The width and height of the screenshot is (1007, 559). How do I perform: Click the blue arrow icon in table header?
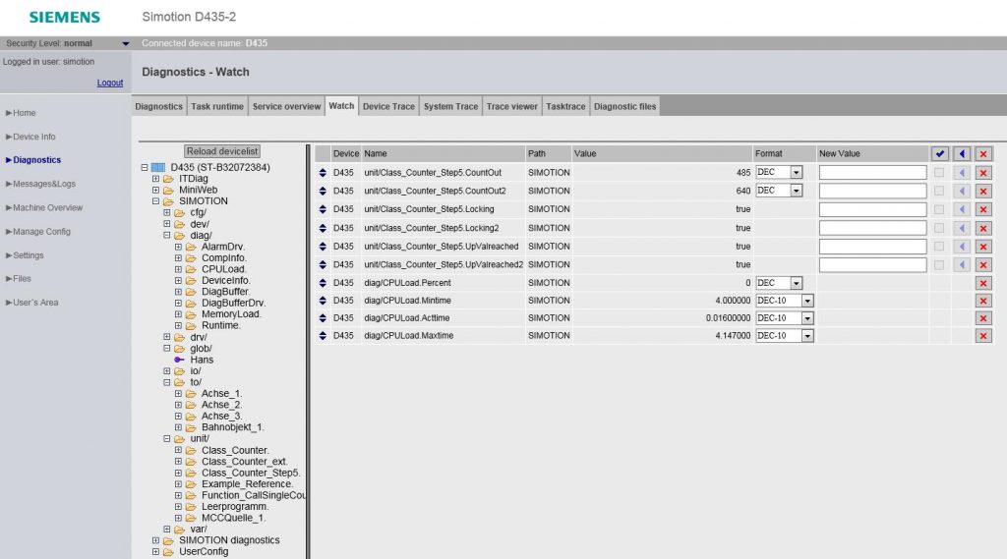tap(962, 154)
